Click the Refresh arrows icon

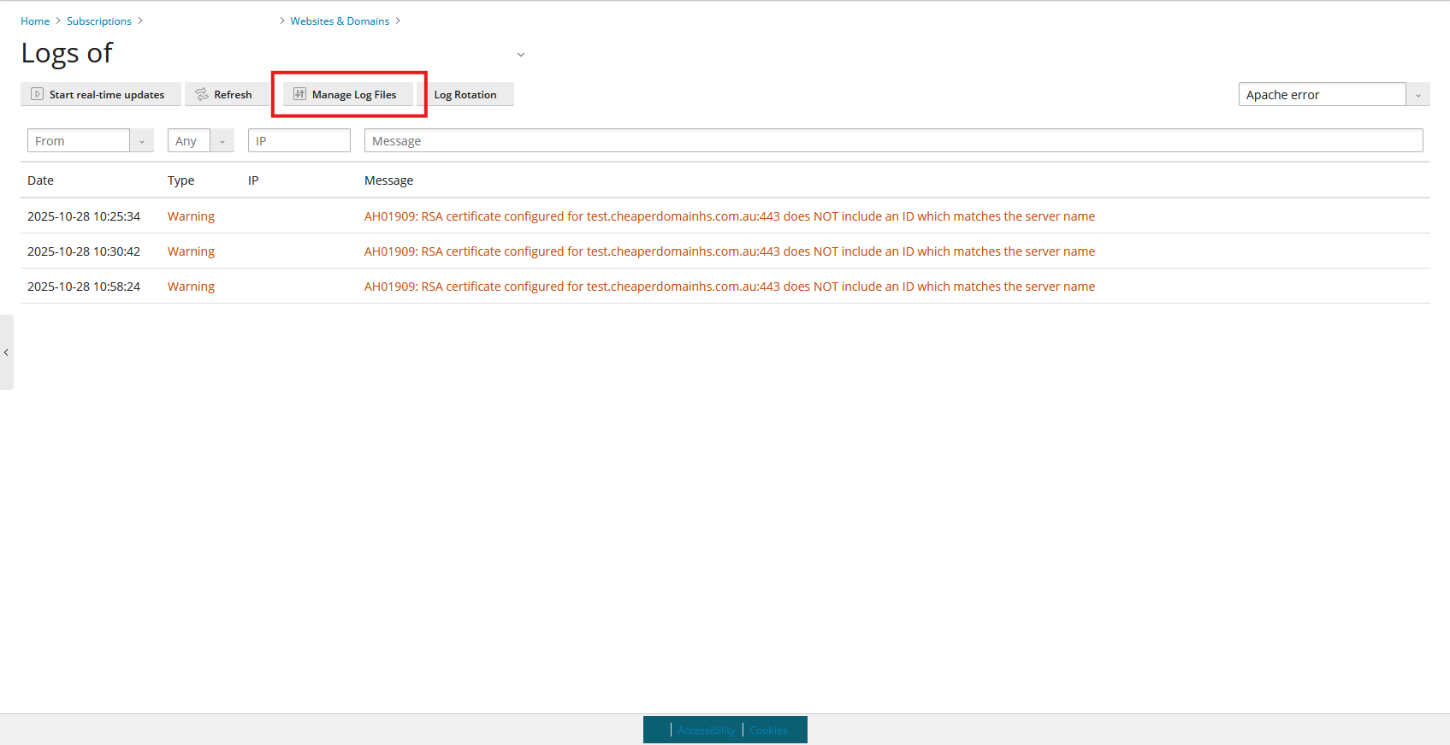(x=202, y=94)
